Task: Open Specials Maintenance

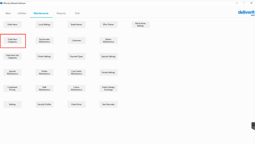Action: (12, 73)
